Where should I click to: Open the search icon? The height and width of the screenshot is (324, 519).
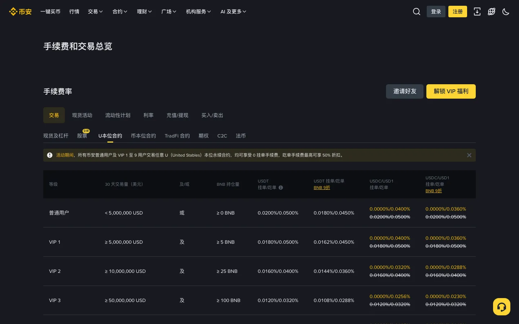pos(417,12)
